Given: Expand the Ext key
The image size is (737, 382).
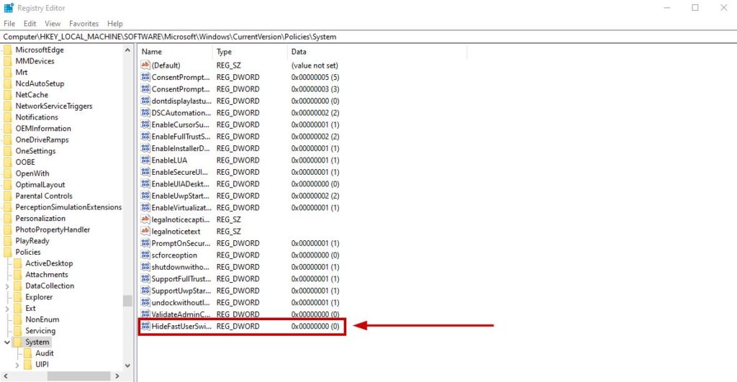Looking at the screenshot, I should (x=7, y=308).
